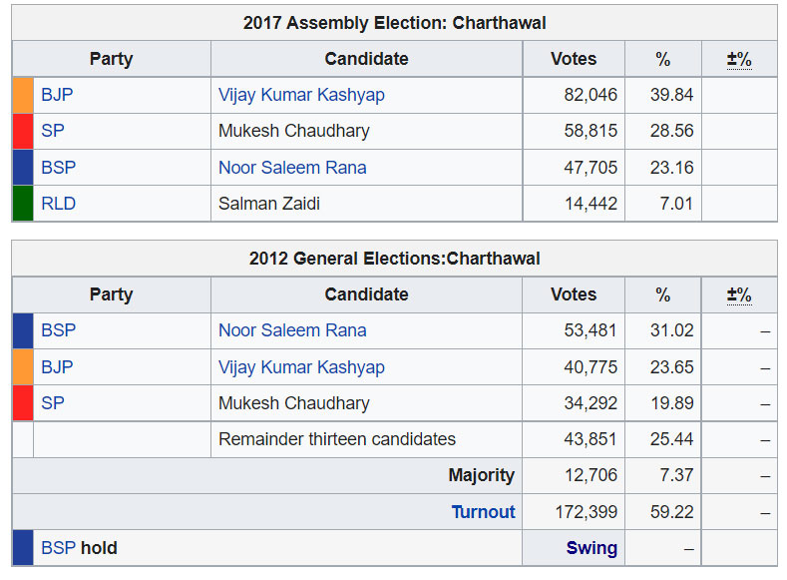Open Noor Saleem Rana link in 2012 table
Screen dimensions: 787x580
[x=292, y=330]
